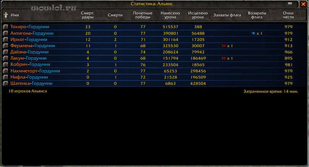Click the class icon next to Токиро-Гордунни
This screenshot has width=309, height=167.
[5, 27]
